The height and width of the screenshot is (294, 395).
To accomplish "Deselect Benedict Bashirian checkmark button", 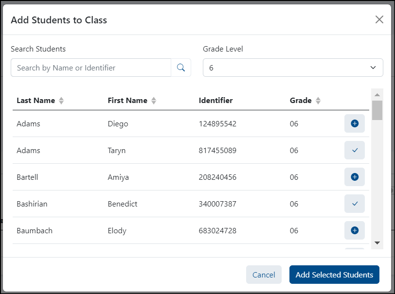I will click(354, 204).
